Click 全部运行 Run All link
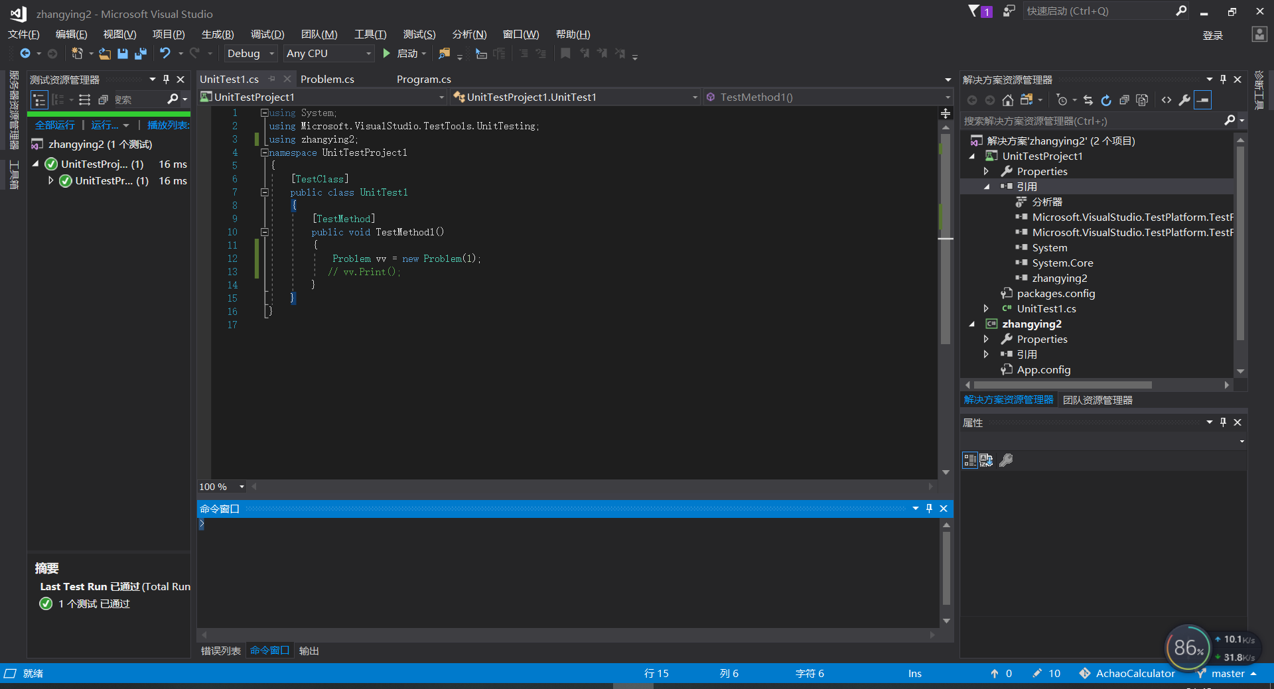 [55, 125]
